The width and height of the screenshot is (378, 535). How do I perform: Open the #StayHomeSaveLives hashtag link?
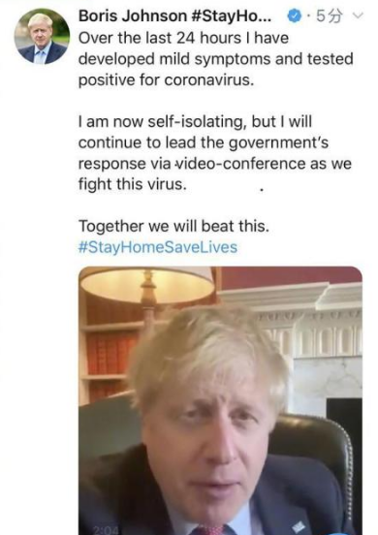(x=158, y=247)
